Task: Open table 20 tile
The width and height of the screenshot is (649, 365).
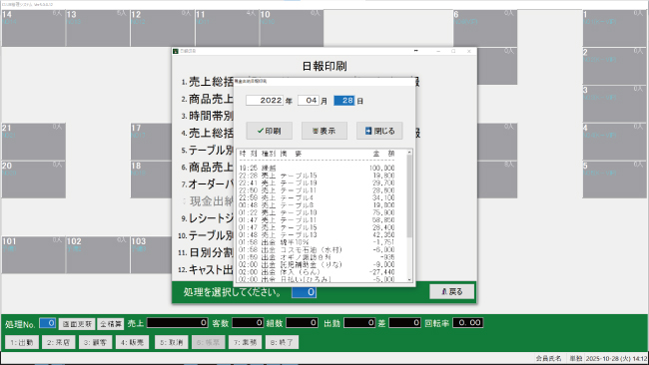Action: click(33, 180)
